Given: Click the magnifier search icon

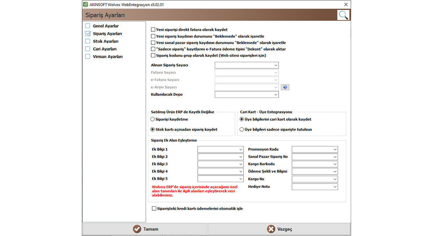Looking at the screenshot, I should [343, 15].
